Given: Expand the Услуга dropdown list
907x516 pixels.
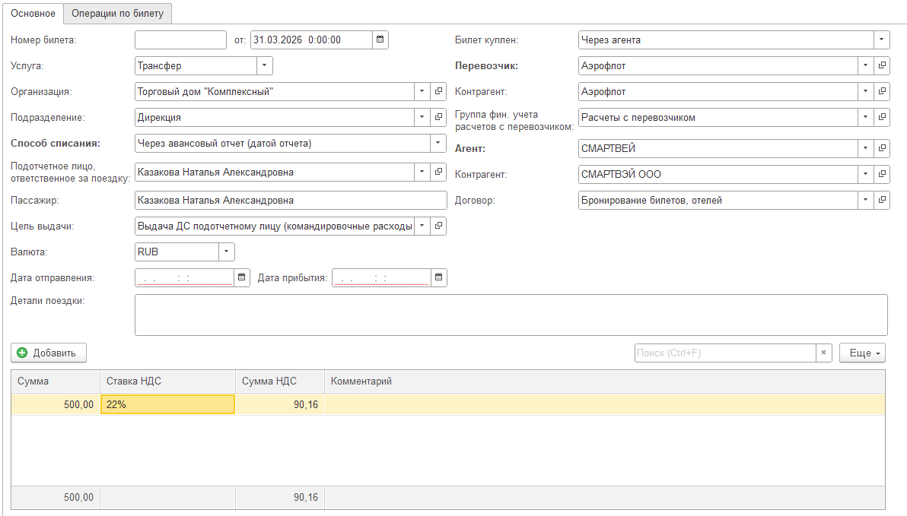Looking at the screenshot, I should coord(264,66).
